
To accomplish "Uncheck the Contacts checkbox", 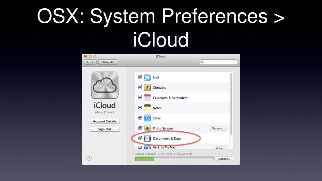I will pyautogui.click(x=140, y=87).
